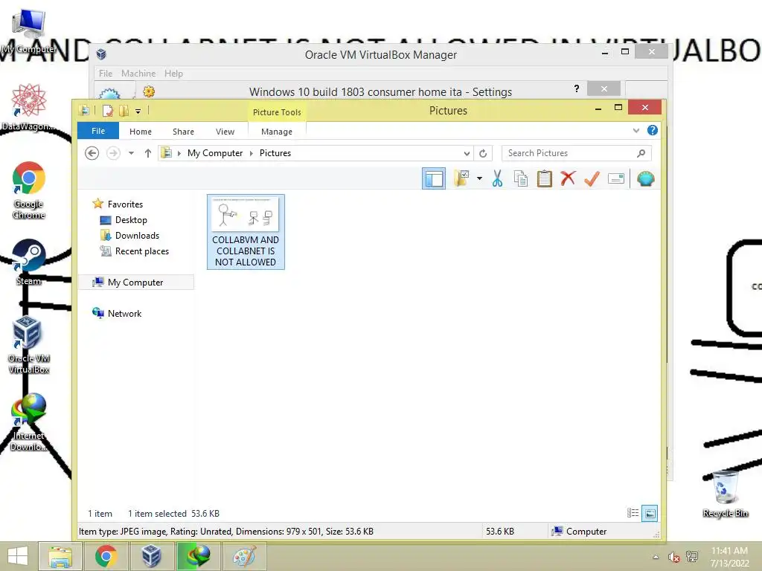Viewport: 762px width, 571px height.
Task: Select the Picture Tools contextual tab header
Action: [277, 112]
